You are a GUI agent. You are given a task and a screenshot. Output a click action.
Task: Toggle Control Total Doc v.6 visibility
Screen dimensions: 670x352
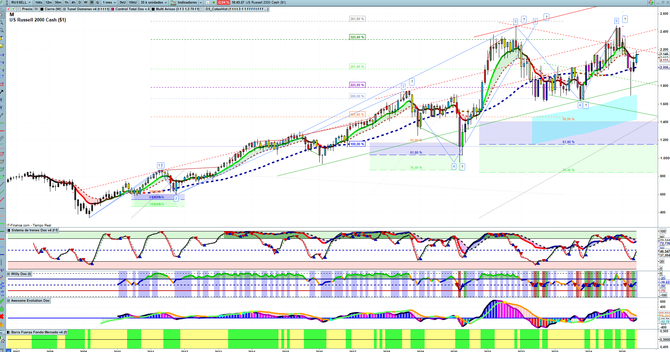[113, 9]
